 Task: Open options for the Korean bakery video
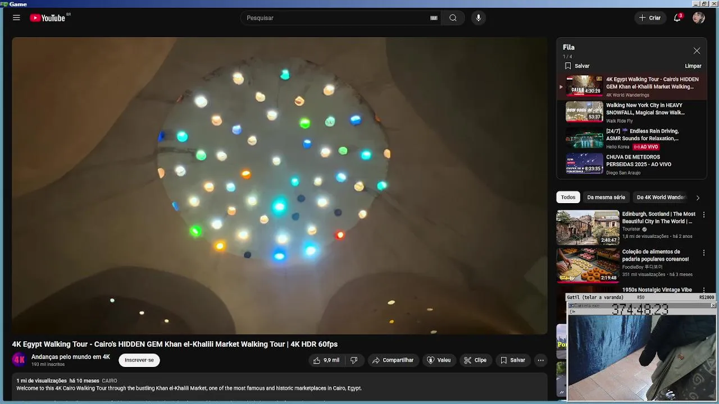coord(704,253)
